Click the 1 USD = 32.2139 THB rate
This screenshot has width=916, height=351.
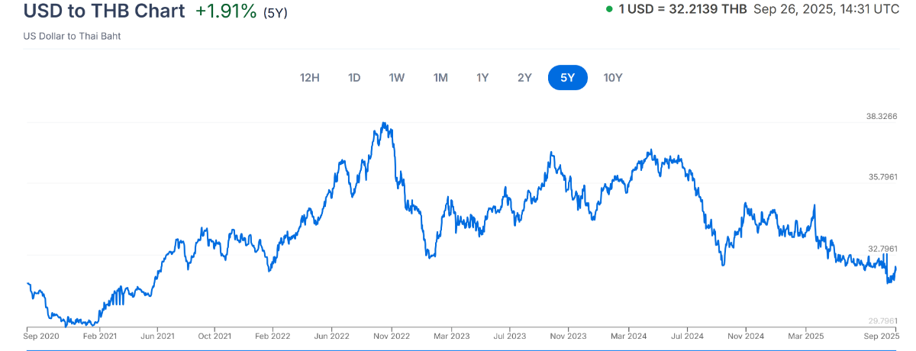682,10
